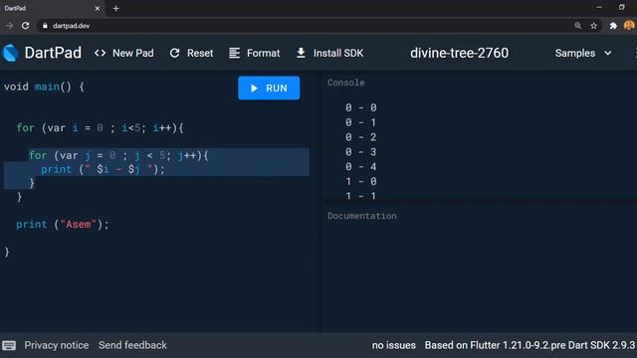
Task: Click the browser forward arrow
Action: pos(9,26)
